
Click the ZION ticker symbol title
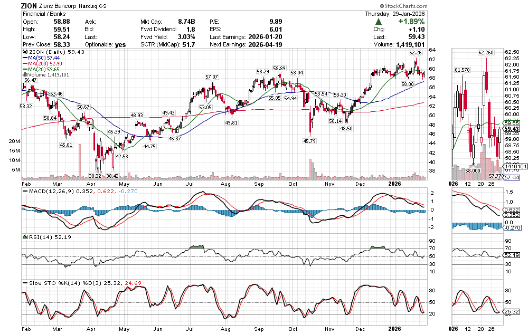pos(29,6)
